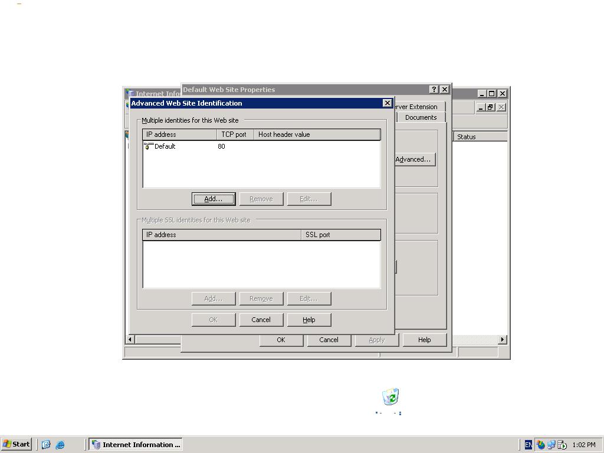The height and width of the screenshot is (453, 604).
Task: Click the question mark help button in Properties title bar
Action: tap(434, 90)
